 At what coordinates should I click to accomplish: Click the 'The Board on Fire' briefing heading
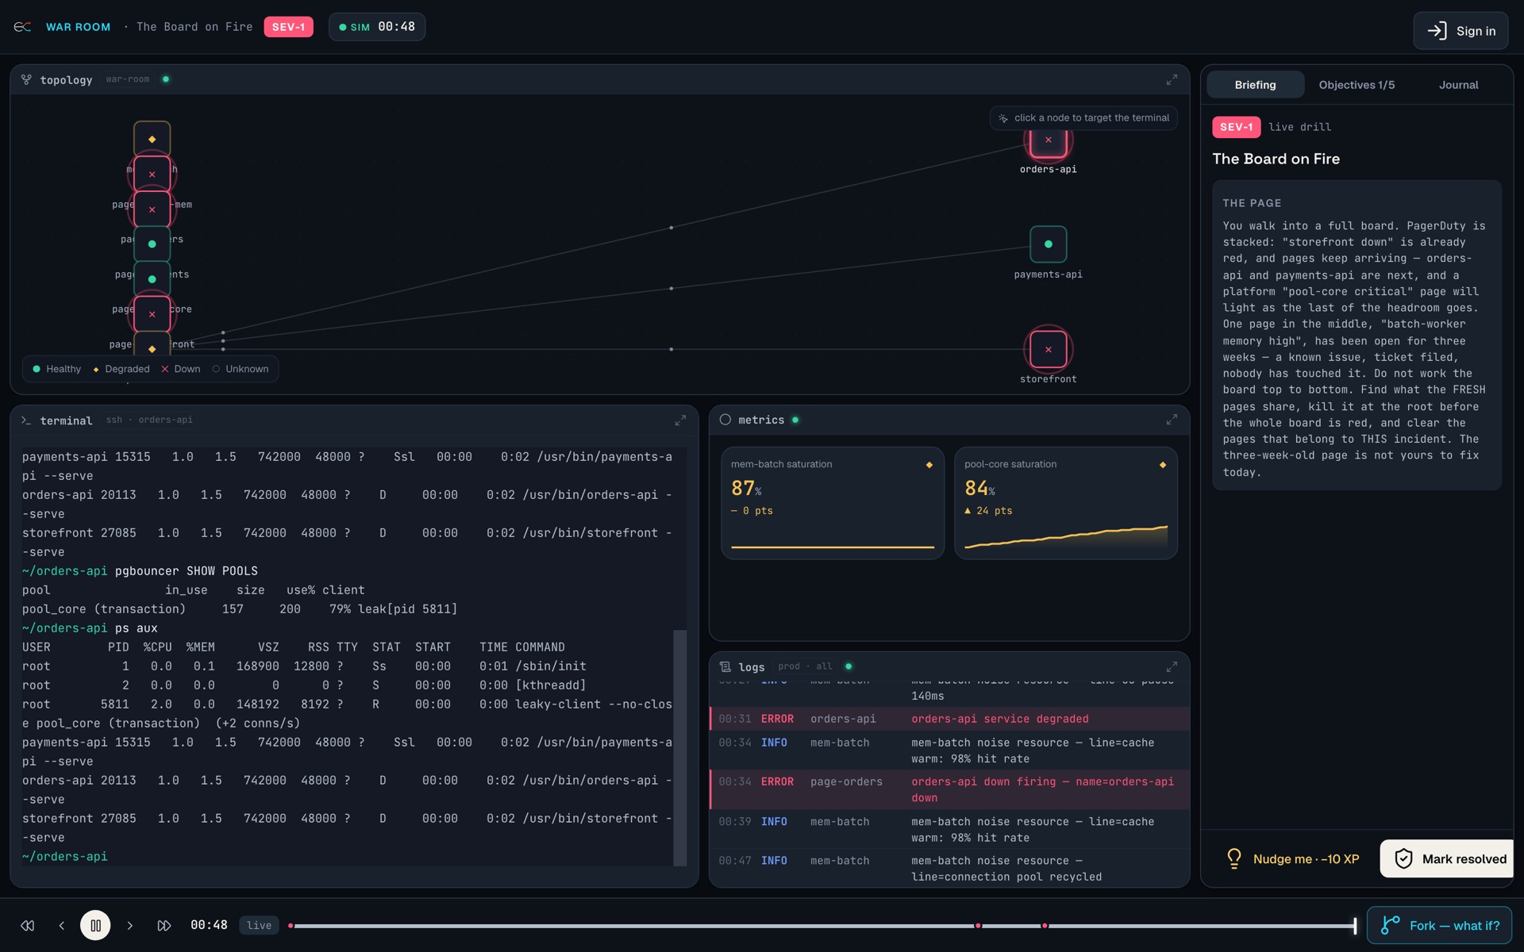click(x=1276, y=159)
